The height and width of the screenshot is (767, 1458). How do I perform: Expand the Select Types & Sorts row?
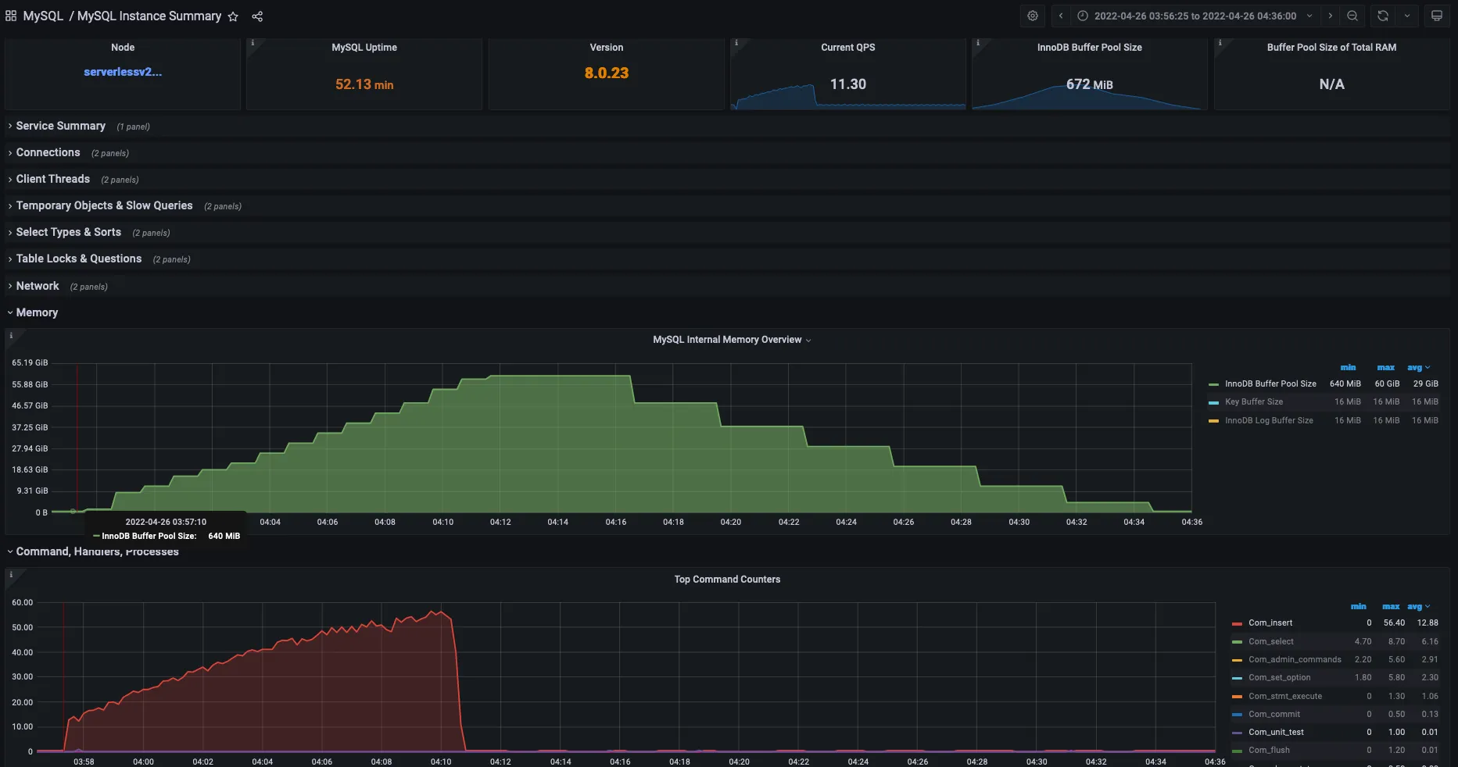pyautogui.click(x=68, y=232)
